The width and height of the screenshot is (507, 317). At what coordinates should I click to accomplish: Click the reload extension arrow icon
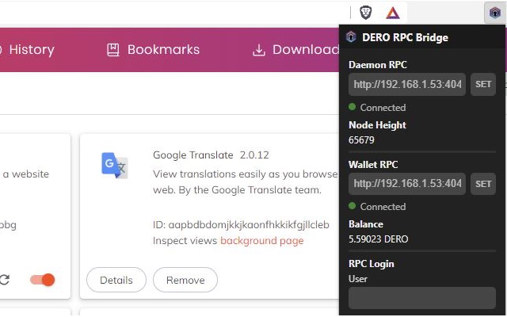coord(5,279)
